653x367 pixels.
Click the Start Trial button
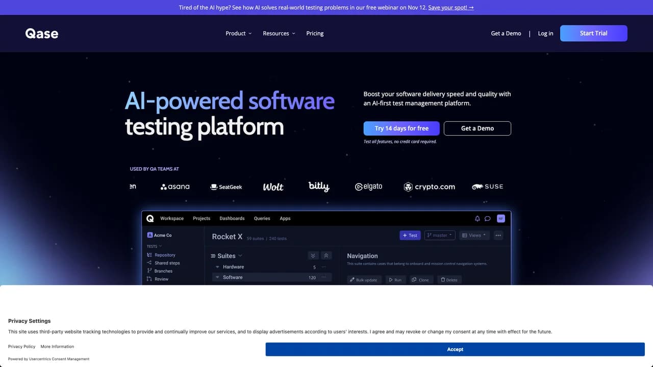(594, 33)
